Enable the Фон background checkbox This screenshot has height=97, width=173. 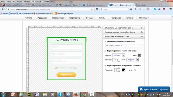[135, 70]
